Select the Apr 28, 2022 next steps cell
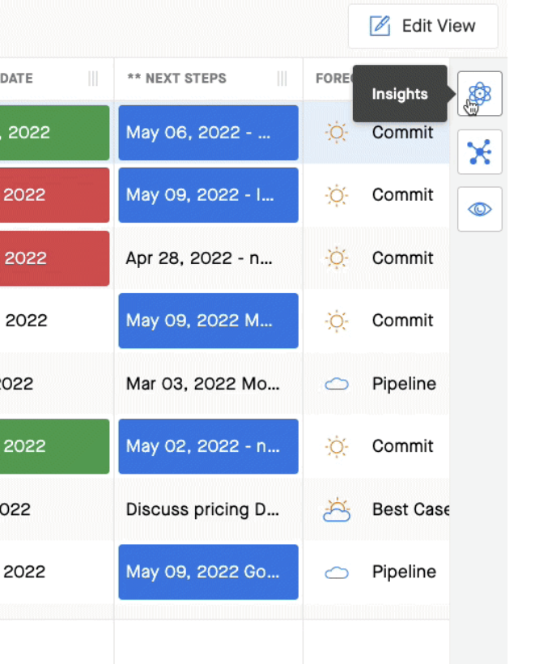The height and width of the screenshot is (664, 539). click(208, 258)
